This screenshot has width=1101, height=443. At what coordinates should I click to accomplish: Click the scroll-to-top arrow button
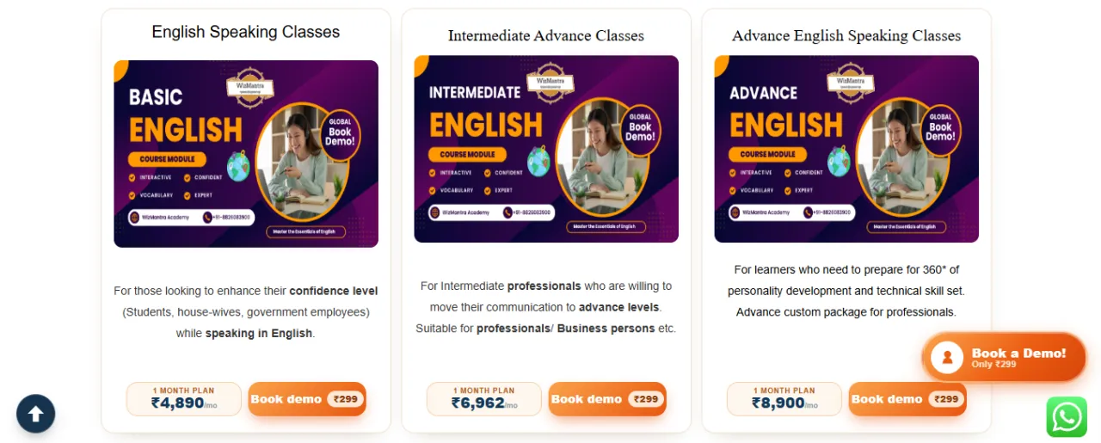click(35, 414)
